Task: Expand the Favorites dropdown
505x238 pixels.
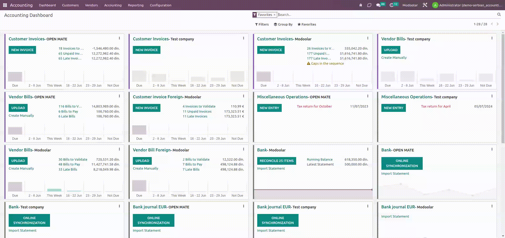Action: [307, 24]
